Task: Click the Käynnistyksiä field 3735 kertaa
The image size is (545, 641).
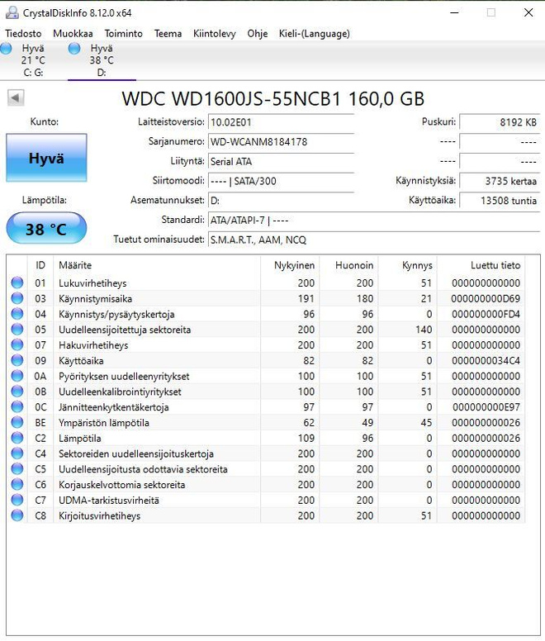Action: point(500,181)
